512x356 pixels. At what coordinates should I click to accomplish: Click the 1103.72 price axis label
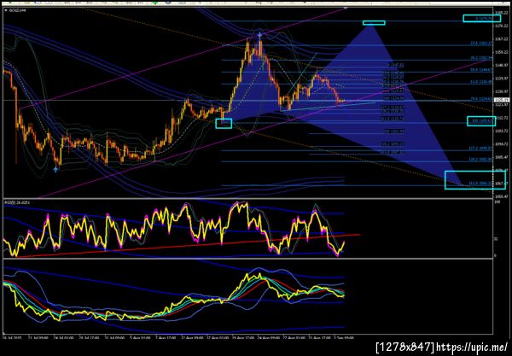502,131
